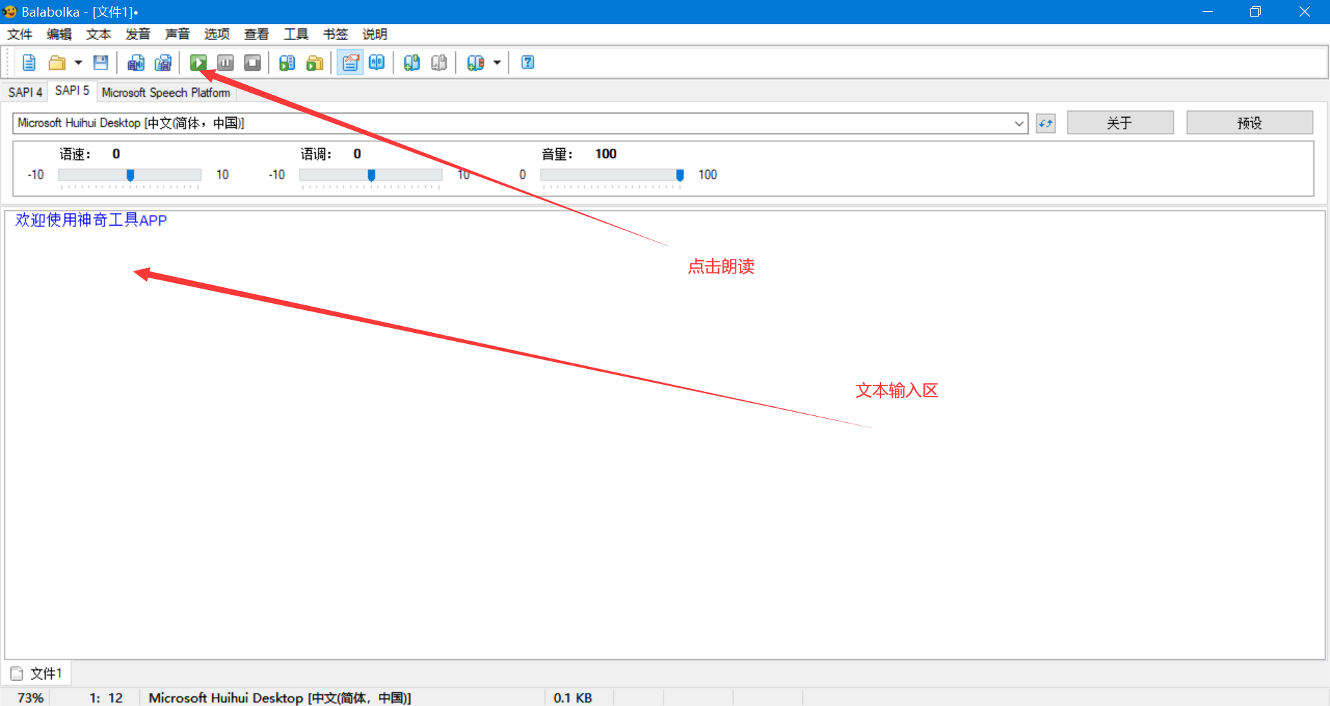
Task: Click the 预设 button
Action: pos(1250,123)
